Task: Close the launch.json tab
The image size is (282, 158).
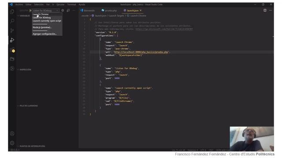Action: (x=141, y=11)
